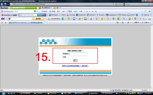Click the Internet Explorer quick launch icon

coord(14,93)
